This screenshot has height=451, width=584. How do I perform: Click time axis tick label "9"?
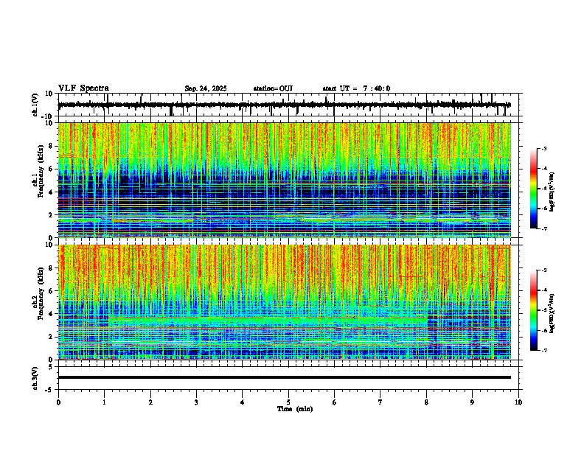[472, 402]
